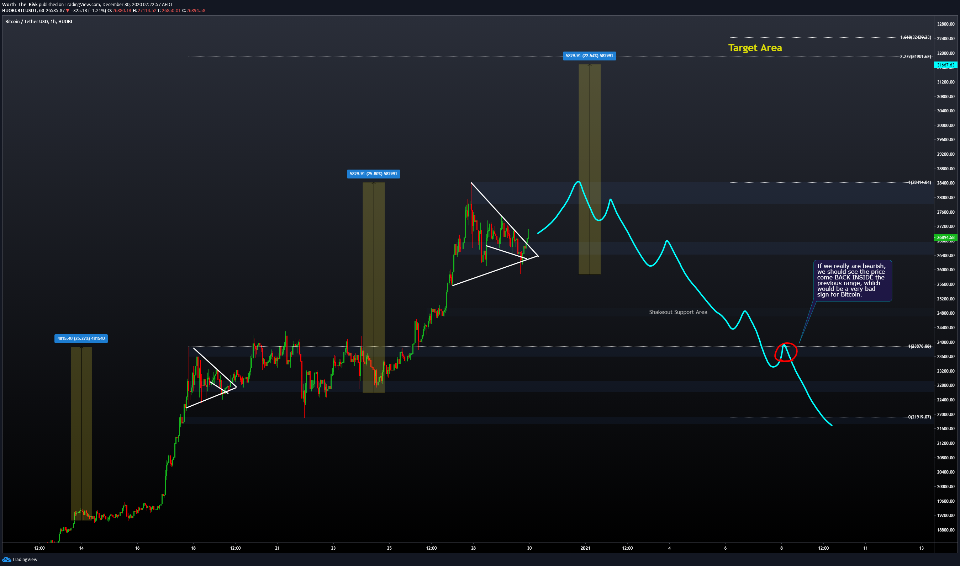Image resolution: width=960 pixels, height=566 pixels.
Task: Click the Fibonacci label '1(28414.84)'
Action: click(x=919, y=182)
